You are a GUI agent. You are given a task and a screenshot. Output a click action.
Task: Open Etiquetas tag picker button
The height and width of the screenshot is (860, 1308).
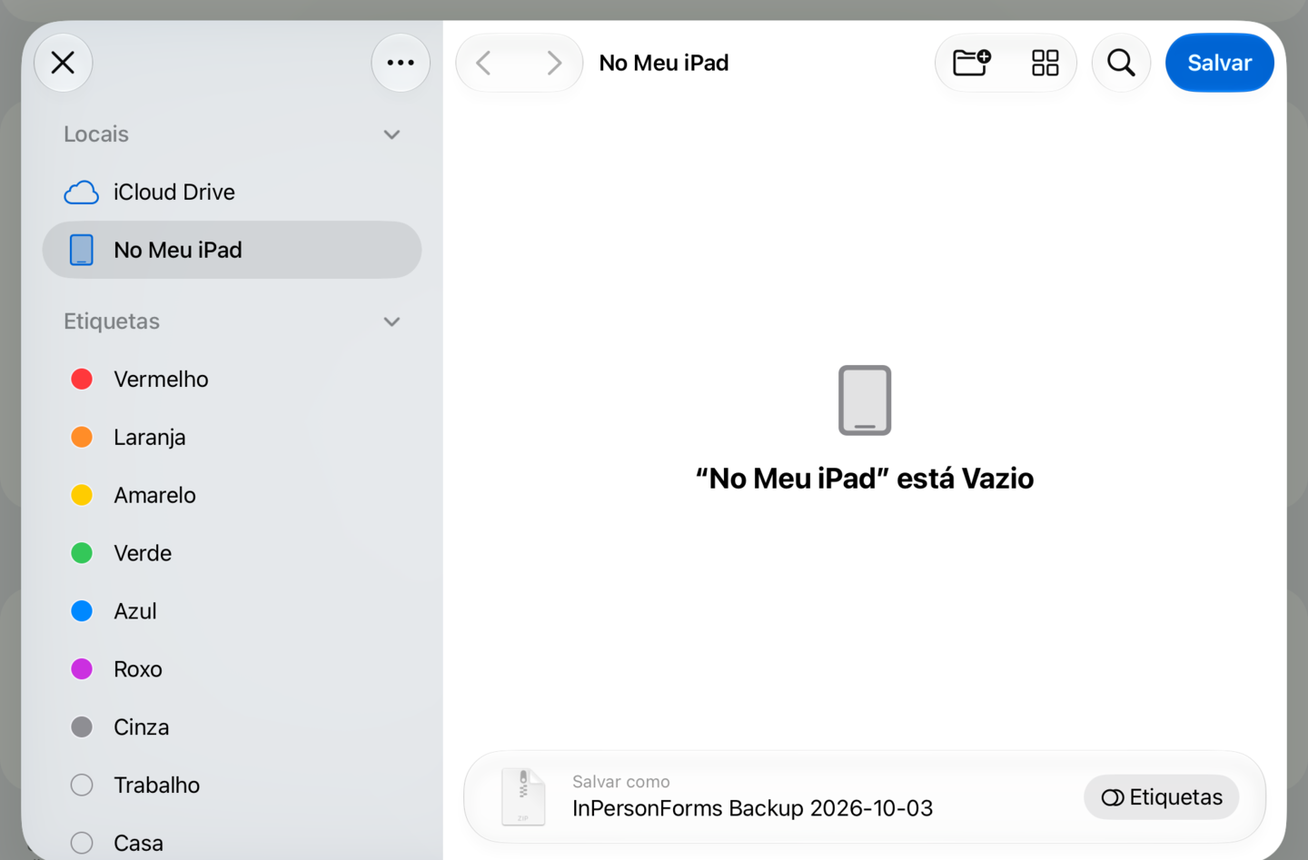tap(1161, 797)
